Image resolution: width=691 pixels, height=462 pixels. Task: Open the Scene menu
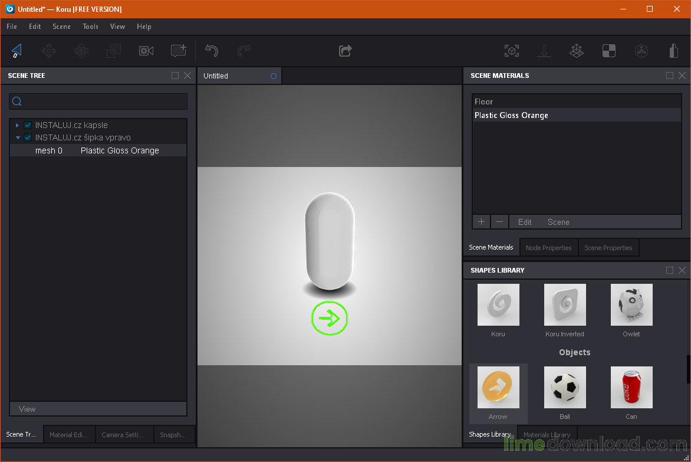(x=61, y=27)
